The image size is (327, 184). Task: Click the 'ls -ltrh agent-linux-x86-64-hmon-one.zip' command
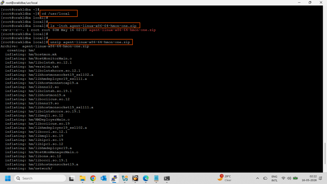pos(94,26)
